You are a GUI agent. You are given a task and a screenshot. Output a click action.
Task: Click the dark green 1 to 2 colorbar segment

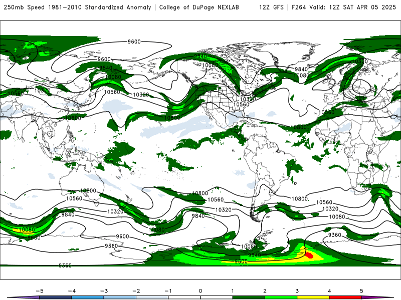(249, 297)
